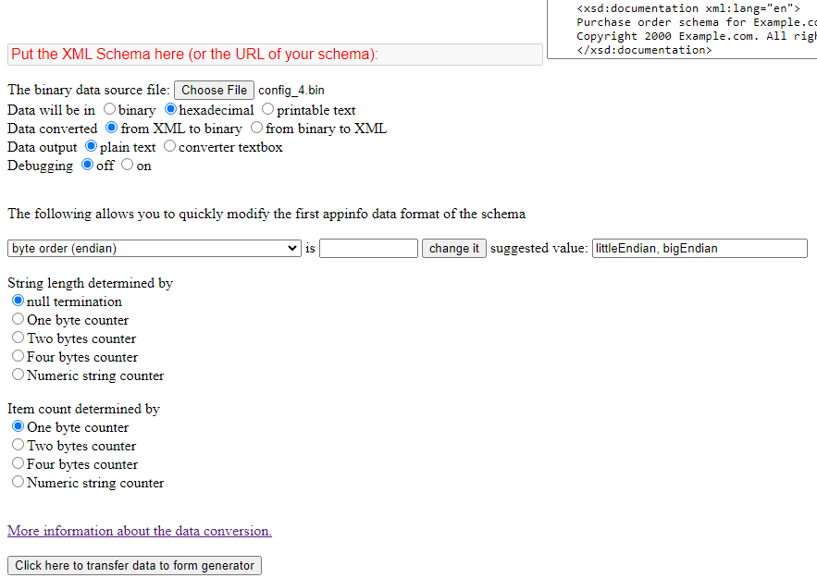Click the suggested value text field
Image resolution: width=817 pixels, height=578 pixels.
tap(699, 249)
